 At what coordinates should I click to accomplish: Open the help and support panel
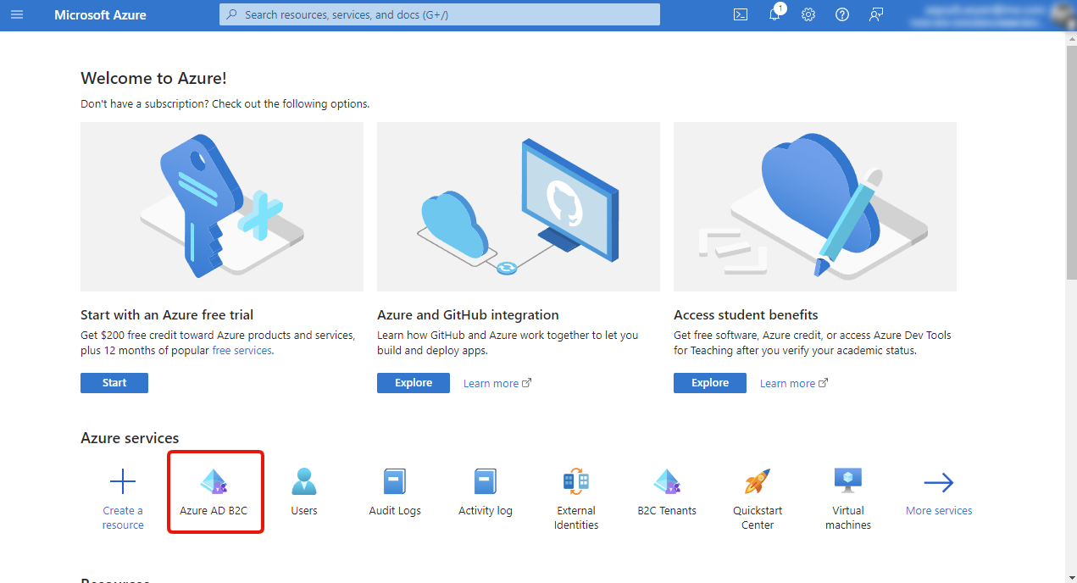click(x=841, y=14)
